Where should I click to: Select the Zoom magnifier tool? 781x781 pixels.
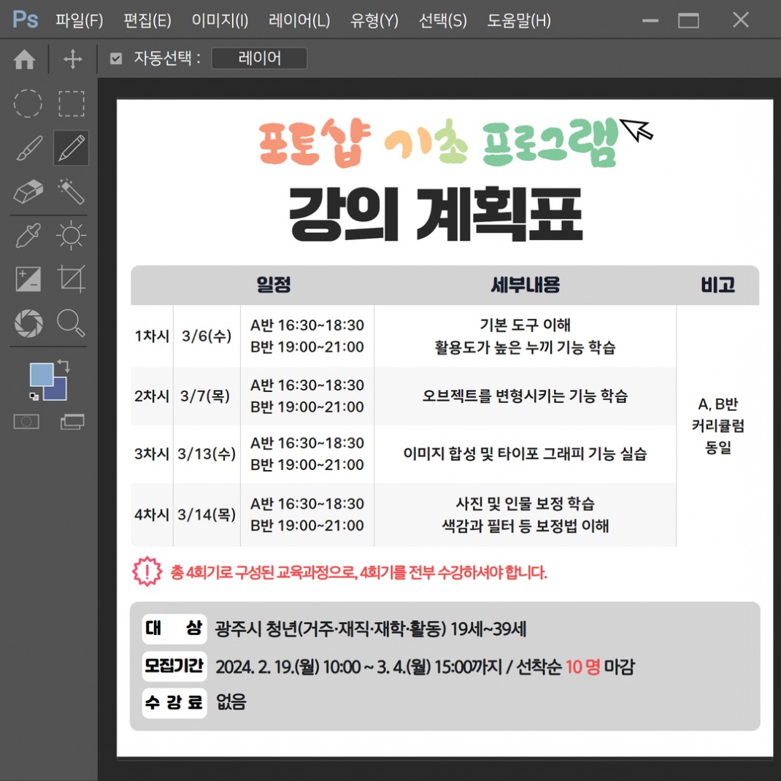tap(72, 323)
